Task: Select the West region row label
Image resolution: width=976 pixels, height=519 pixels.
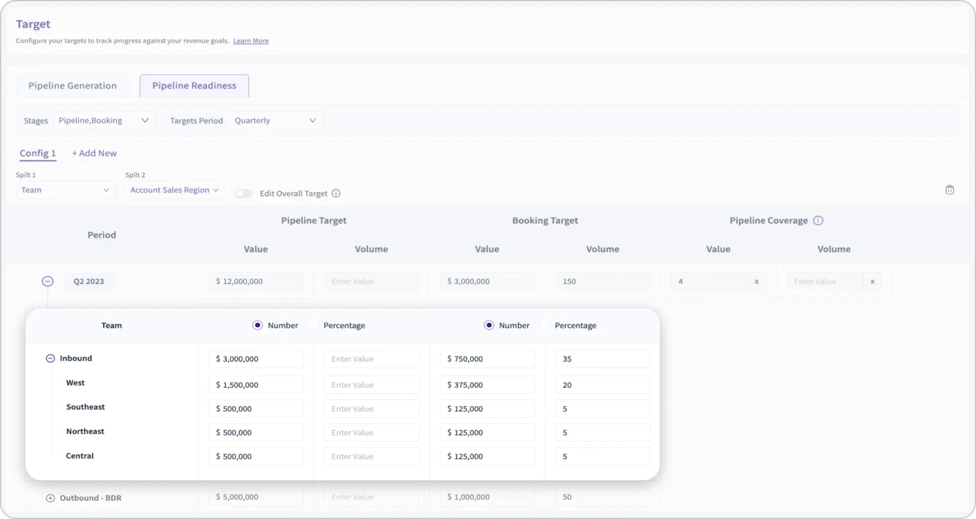Action: pos(75,383)
